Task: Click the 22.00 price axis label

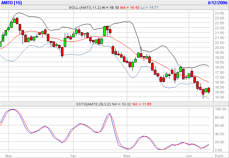Action: pos(219,28)
